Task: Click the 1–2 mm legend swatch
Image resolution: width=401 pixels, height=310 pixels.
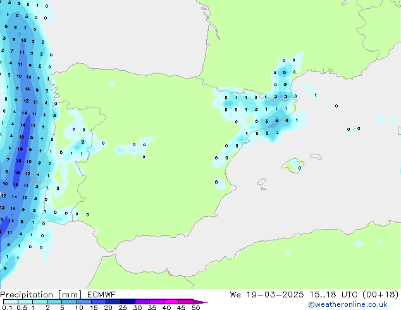Action: point(40,302)
